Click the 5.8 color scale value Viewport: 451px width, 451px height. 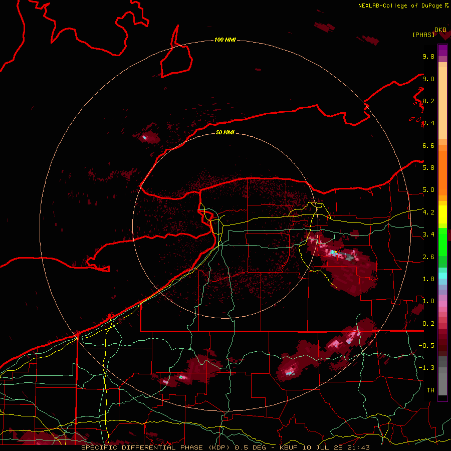click(x=428, y=167)
